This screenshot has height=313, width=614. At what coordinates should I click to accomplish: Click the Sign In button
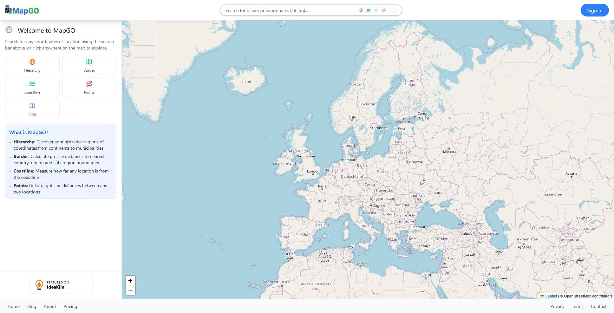click(x=594, y=10)
